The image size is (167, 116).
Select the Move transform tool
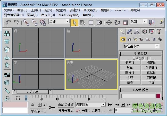(x=109, y=23)
